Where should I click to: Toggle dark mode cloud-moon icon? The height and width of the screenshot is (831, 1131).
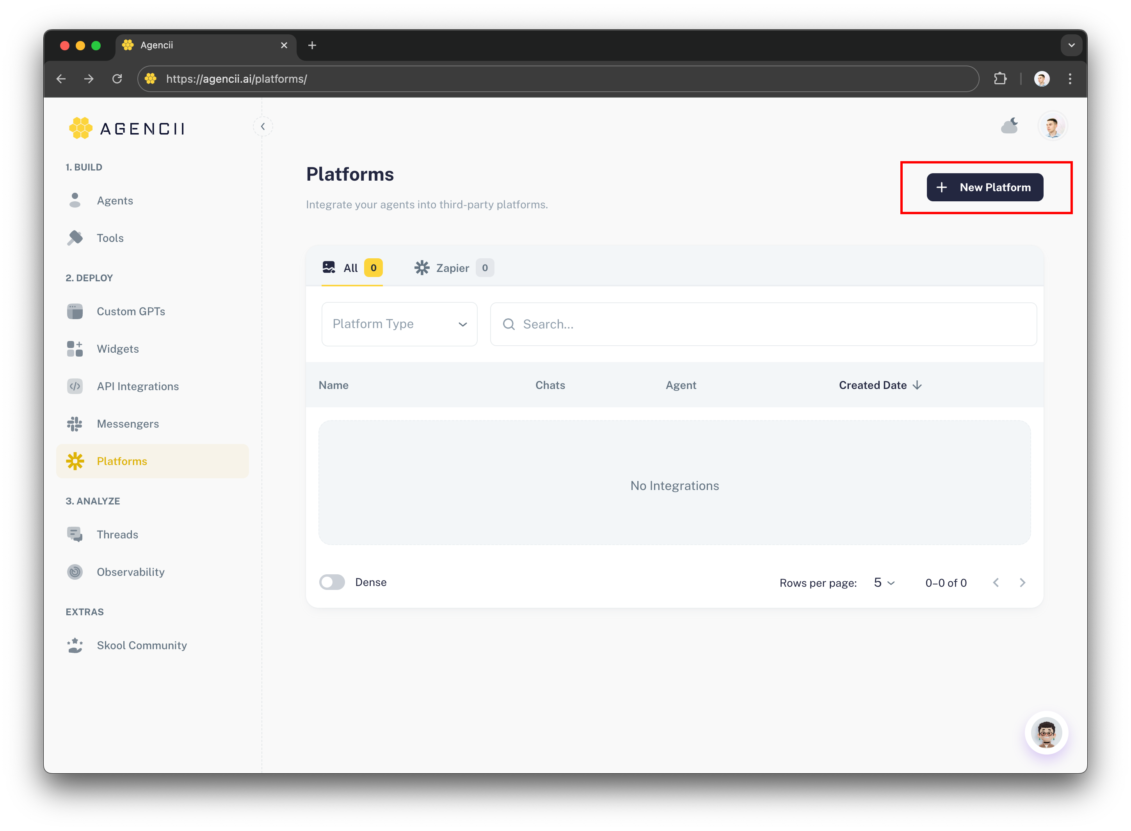1009,126
